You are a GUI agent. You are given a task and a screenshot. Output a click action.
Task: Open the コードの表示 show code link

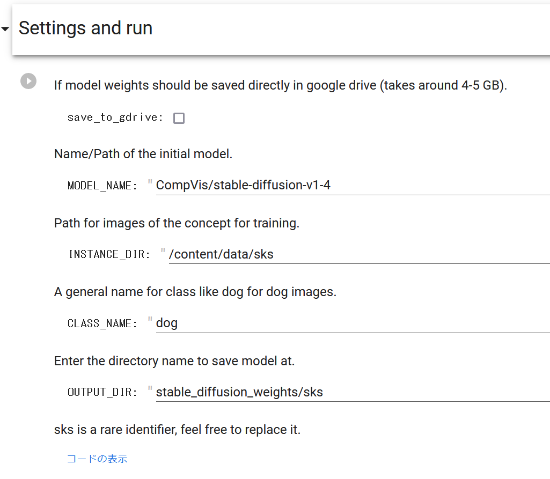(x=97, y=459)
